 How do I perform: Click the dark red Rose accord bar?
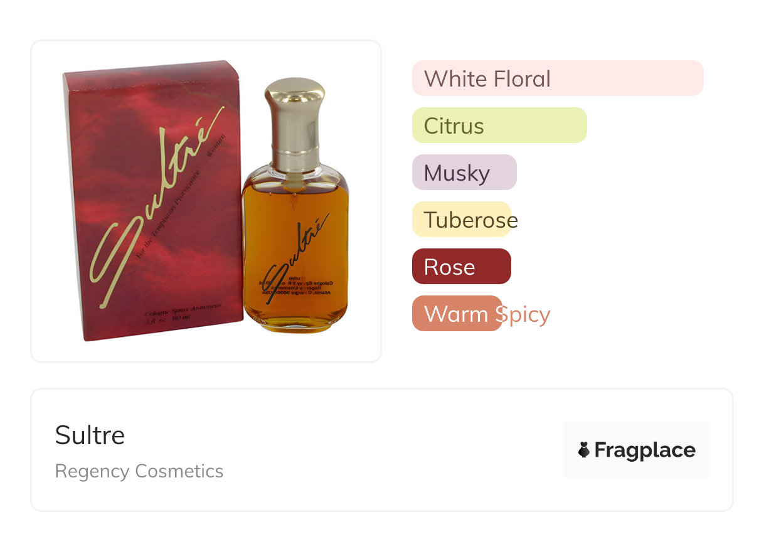point(462,267)
